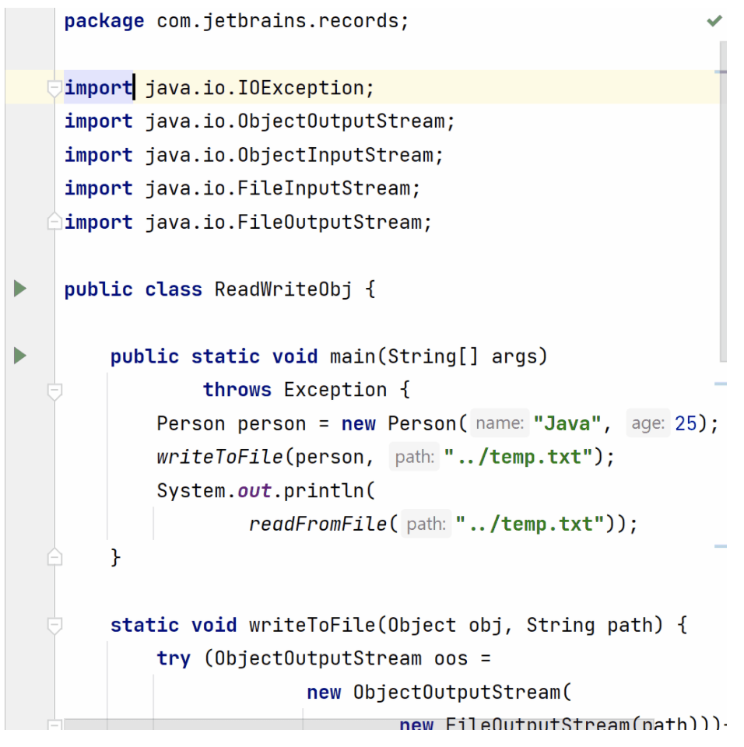The width and height of the screenshot is (744, 747).
Task: Click run gutter icon beside ReadWriteObj class
Action: [x=20, y=289]
